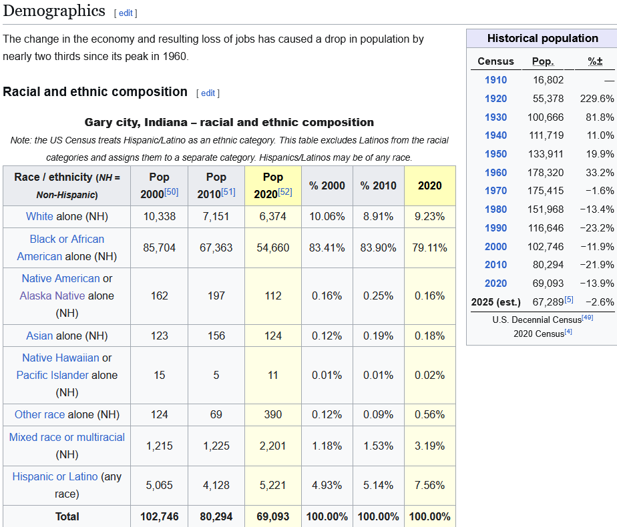Open citation 49 after U.S. Decennial Census

click(588, 318)
